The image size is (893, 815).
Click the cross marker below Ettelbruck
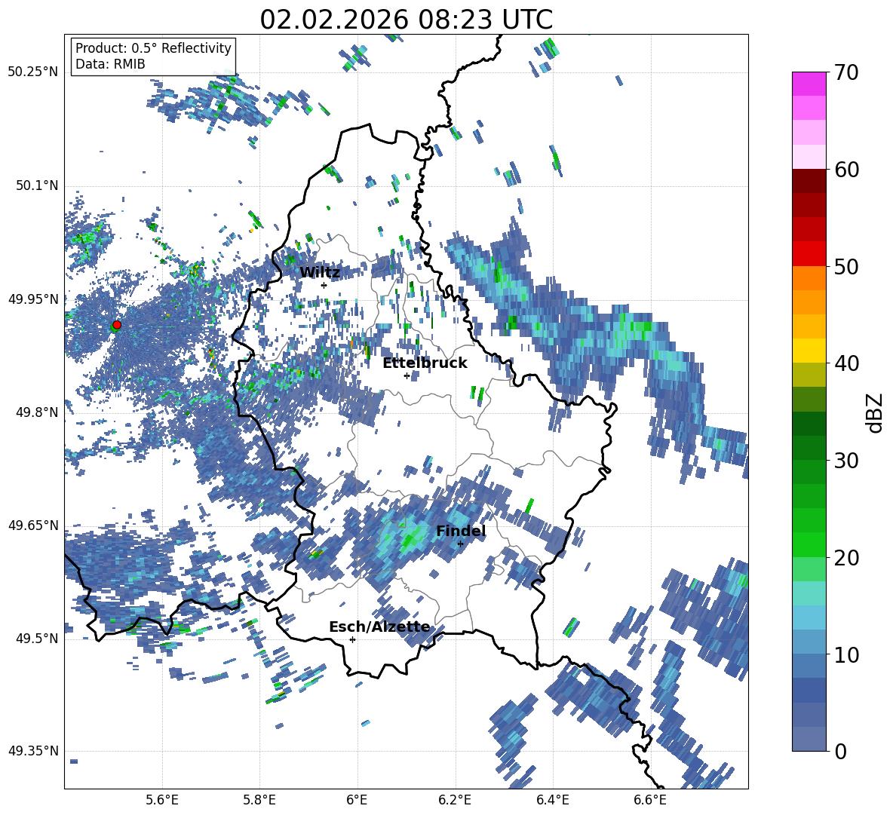coord(407,375)
